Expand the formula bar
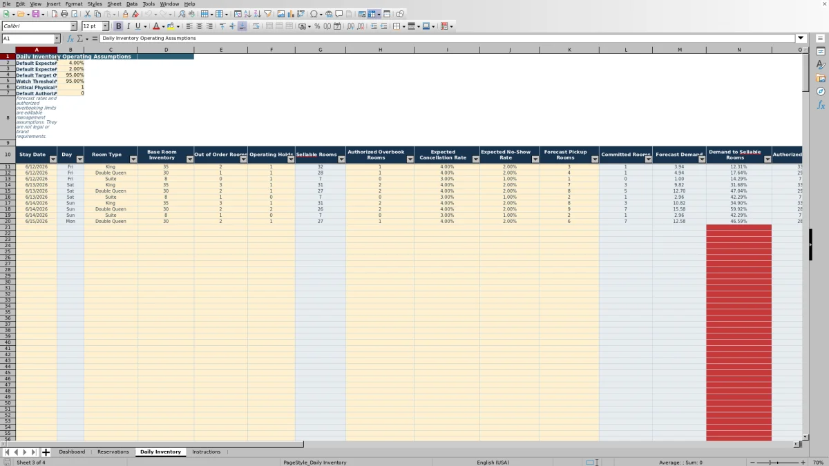 click(x=801, y=39)
